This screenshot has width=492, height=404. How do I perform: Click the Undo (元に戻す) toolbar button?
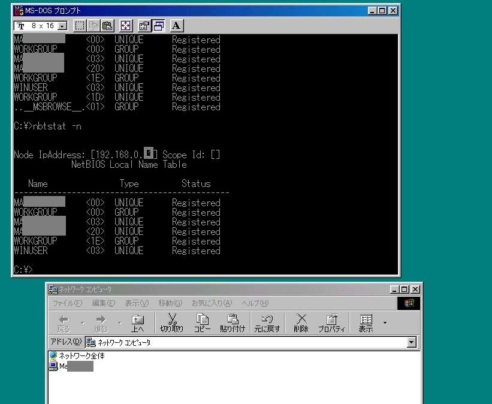click(x=267, y=323)
